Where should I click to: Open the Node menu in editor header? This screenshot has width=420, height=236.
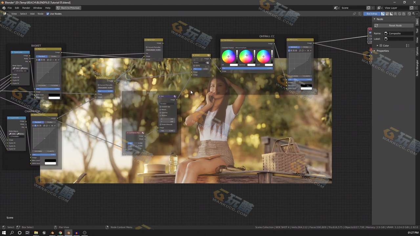(40, 14)
